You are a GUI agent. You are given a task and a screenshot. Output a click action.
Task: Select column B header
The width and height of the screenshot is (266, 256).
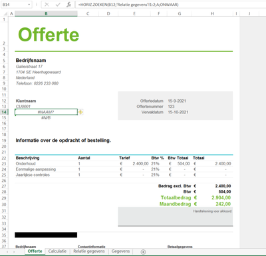[x=46, y=14]
